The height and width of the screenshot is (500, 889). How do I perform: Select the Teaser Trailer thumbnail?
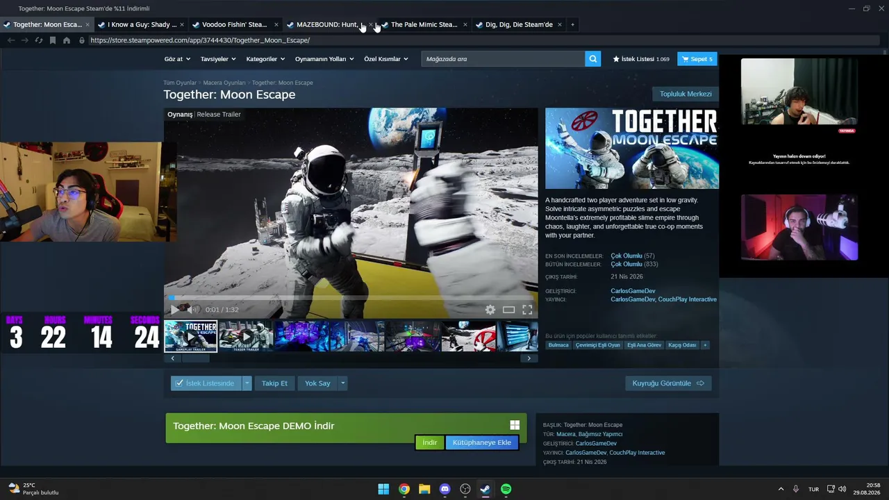click(x=246, y=337)
